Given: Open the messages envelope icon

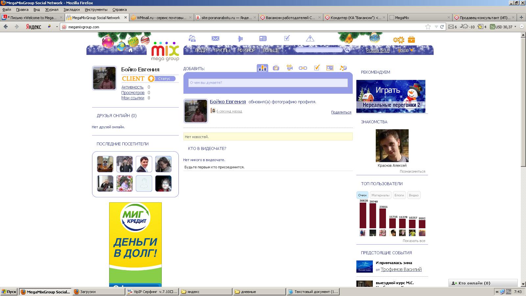Looking at the screenshot, I should pyautogui.click(x=215, y=39).
